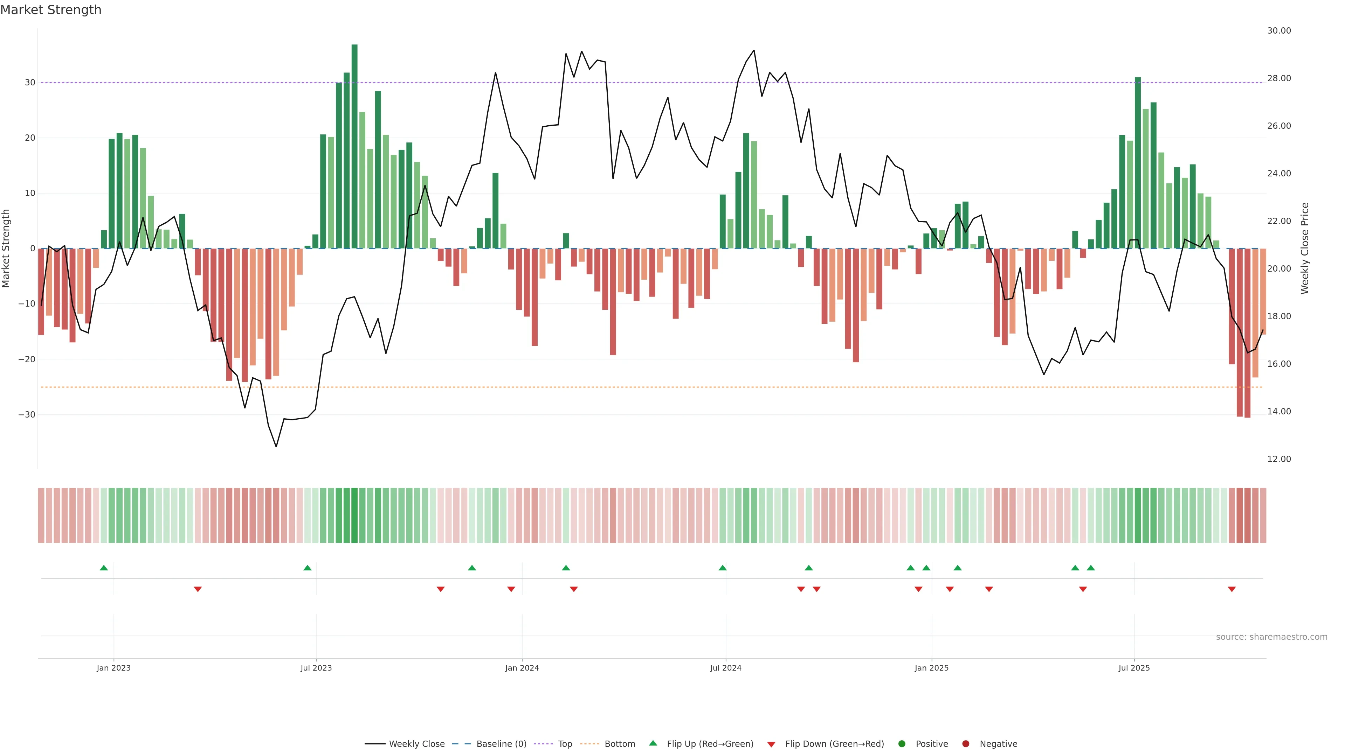Click the source: sharemaestro.com text
The width and height of the screenshot is (1345, 756).
(1271, 637)
